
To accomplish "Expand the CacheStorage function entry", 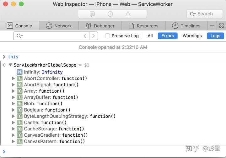I will pyautogui.click(x=13, y=129).
